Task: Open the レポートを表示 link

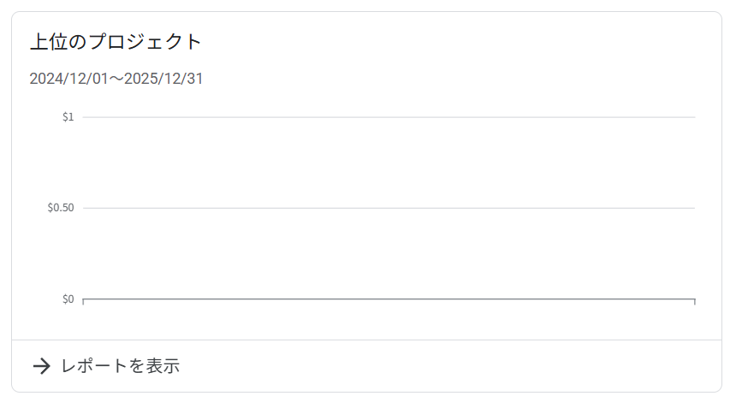Action: pos(120,366)
